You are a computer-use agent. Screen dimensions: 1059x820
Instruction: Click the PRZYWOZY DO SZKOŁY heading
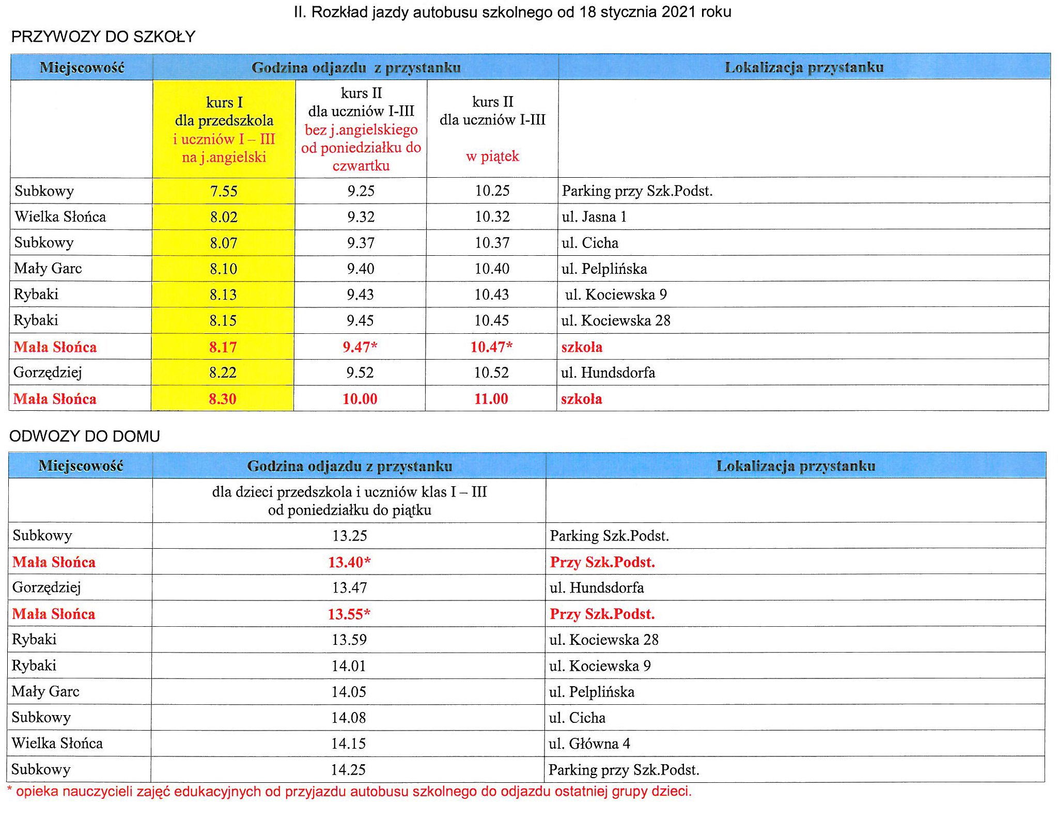click(x=103, y=37)
